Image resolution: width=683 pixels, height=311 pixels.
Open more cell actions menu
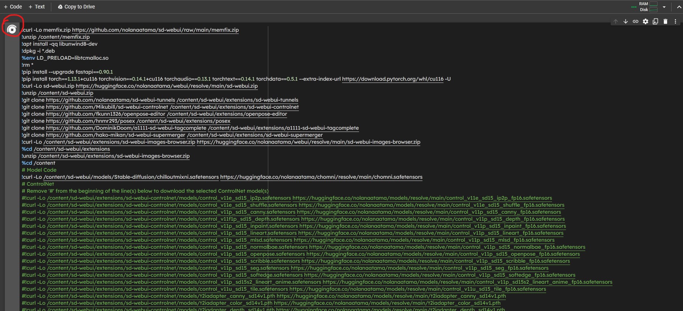point(675,21)
